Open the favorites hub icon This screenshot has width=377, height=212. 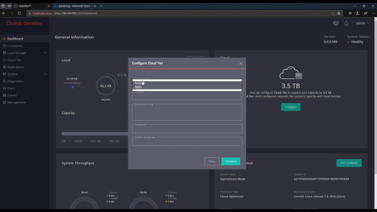point(350,13)
